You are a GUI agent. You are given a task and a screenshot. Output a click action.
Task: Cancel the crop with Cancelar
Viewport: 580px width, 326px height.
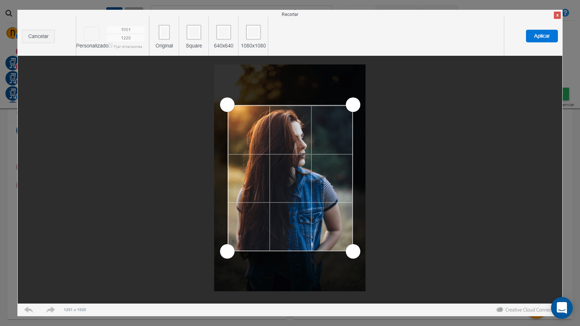(38, 36)
